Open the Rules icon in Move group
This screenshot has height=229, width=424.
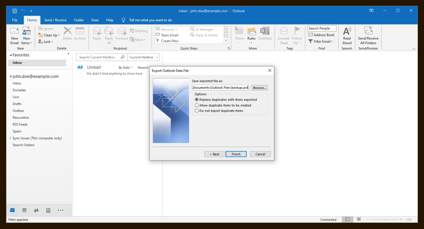coord(251,36)
